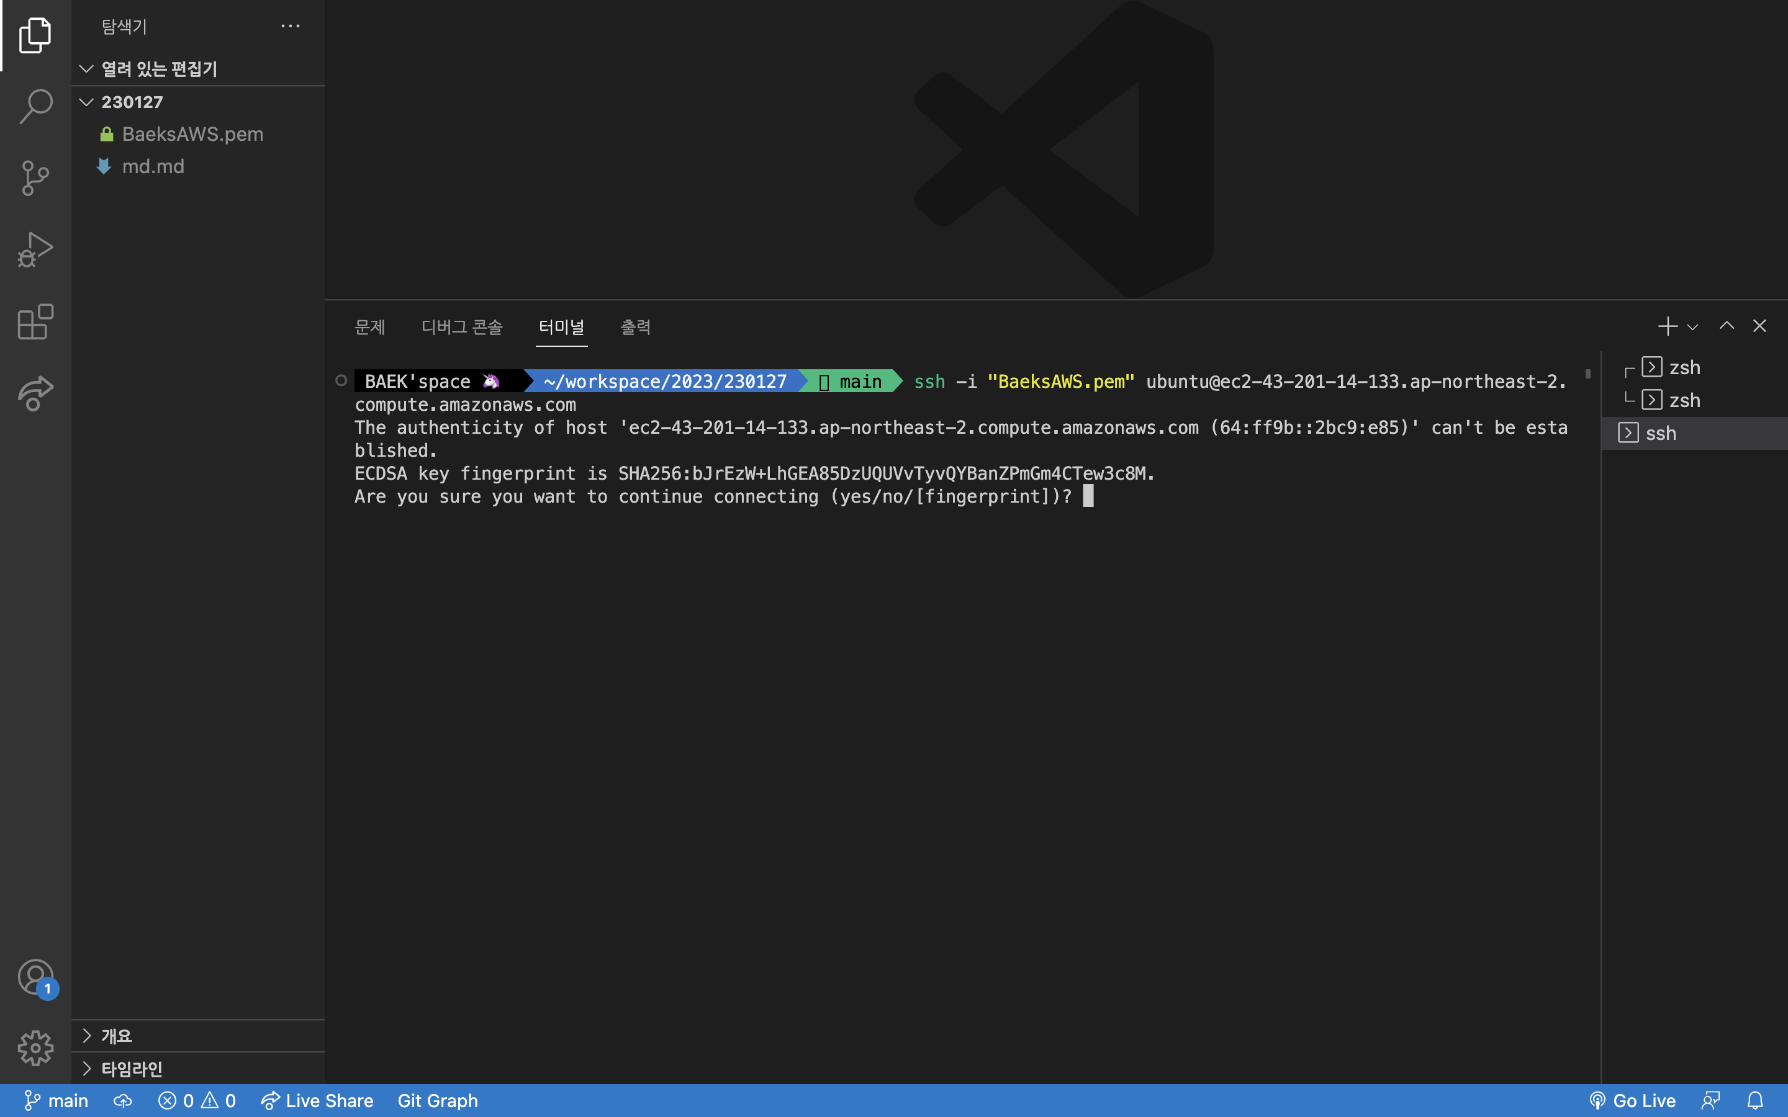Click Git Graph in status bar

tap(438, 1101)
